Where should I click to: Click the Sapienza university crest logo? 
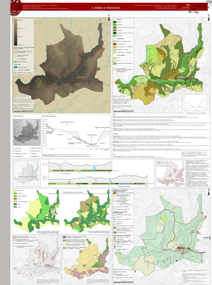7,8
